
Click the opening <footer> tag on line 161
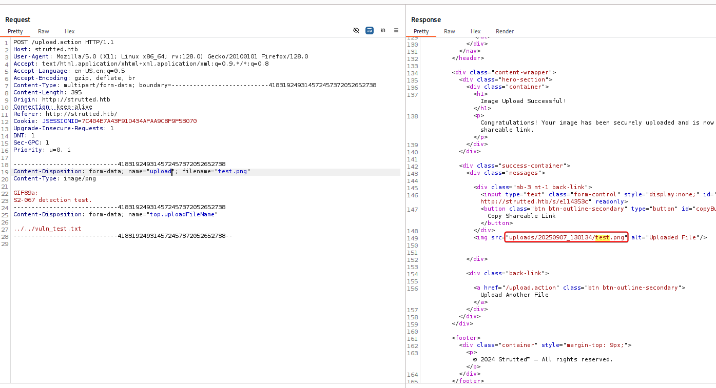[466, 338]
